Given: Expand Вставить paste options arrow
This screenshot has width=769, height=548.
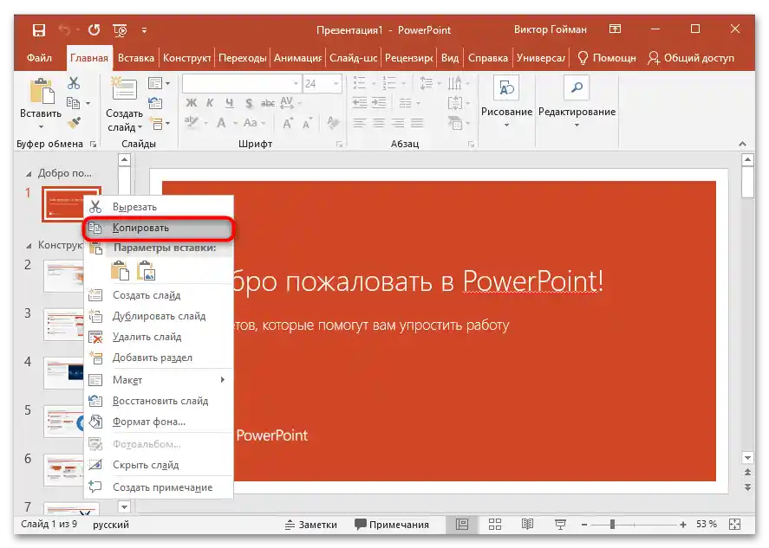Looking at the screenshot, I should click(42, 127).
